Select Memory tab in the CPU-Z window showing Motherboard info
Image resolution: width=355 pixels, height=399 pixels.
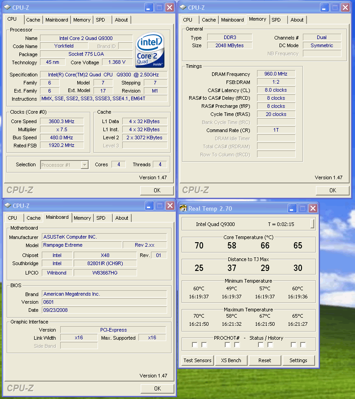pyautogui.click(x=82, y=218)
